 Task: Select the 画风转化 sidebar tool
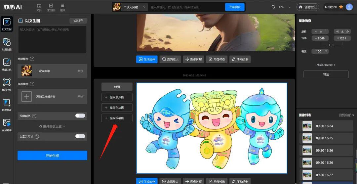pos(7,125)
